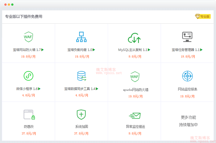Click the 专业版以下插件免费用 heading

[23, 17]
